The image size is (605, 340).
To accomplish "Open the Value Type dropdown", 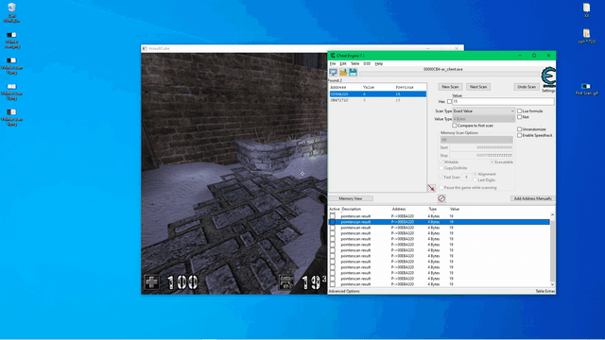I will tap(483, 119).
